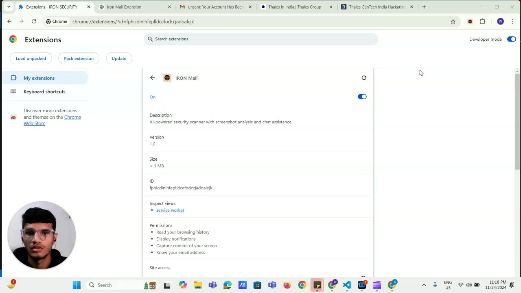Image resolution: width=521 pixels, height=293 pixels.
Task: Inspect the service worker view
Action: tap(170, 210)
